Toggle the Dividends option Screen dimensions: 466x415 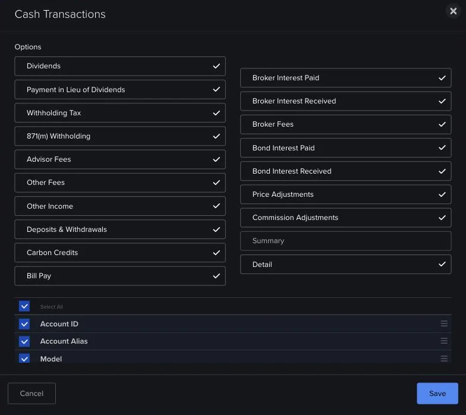tap(120, 66)
